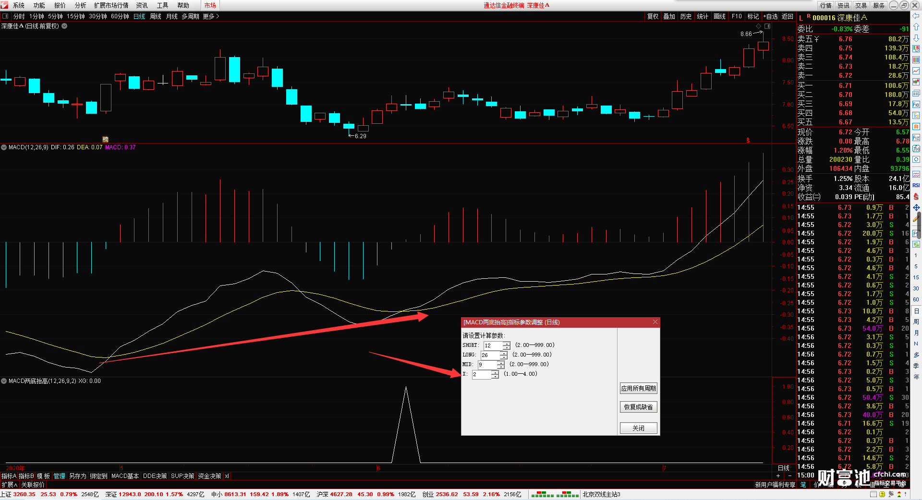
Task: Click the down arrow icon for next stock
Action: coord(916,38)
